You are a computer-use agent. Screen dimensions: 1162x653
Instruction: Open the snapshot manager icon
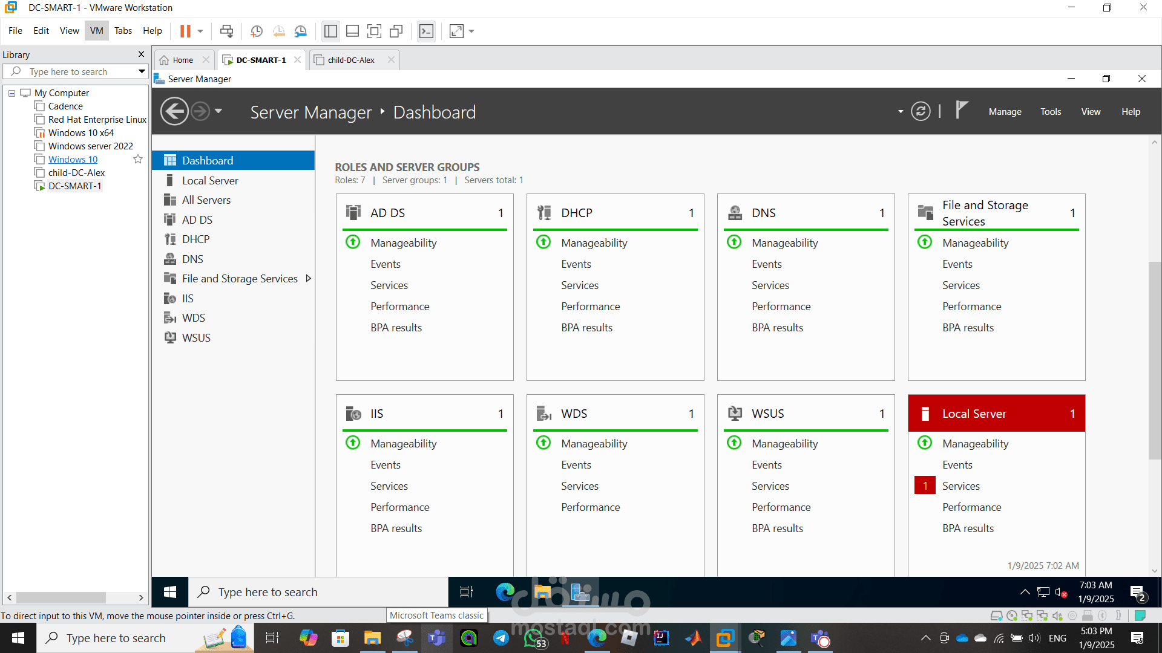point(300,31)
